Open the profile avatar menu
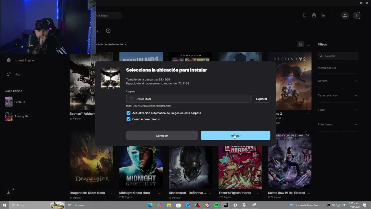The image size is (371, 209). point(357,15)
